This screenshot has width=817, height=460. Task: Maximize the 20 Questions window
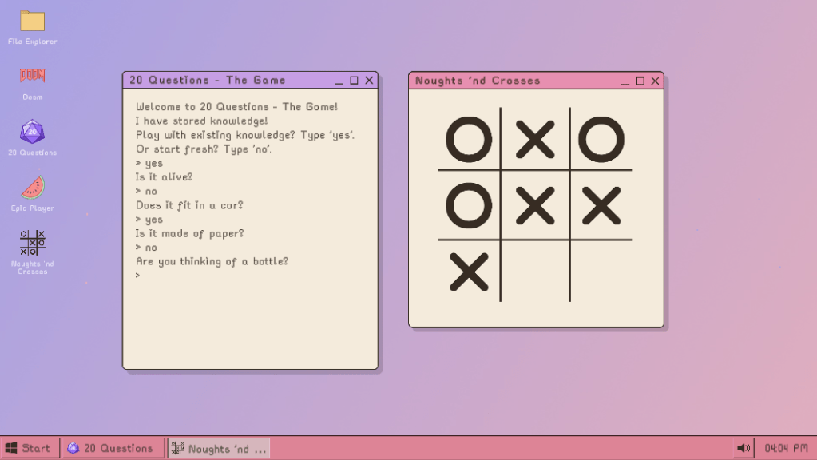354,81
